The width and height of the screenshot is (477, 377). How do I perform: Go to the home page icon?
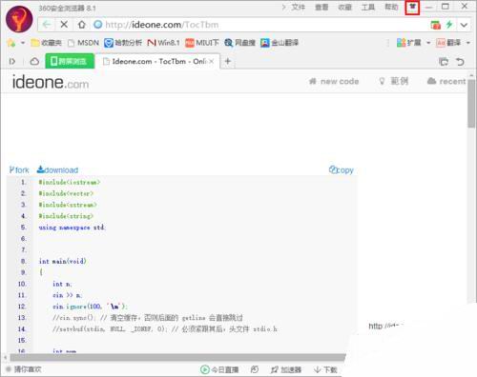82,25
